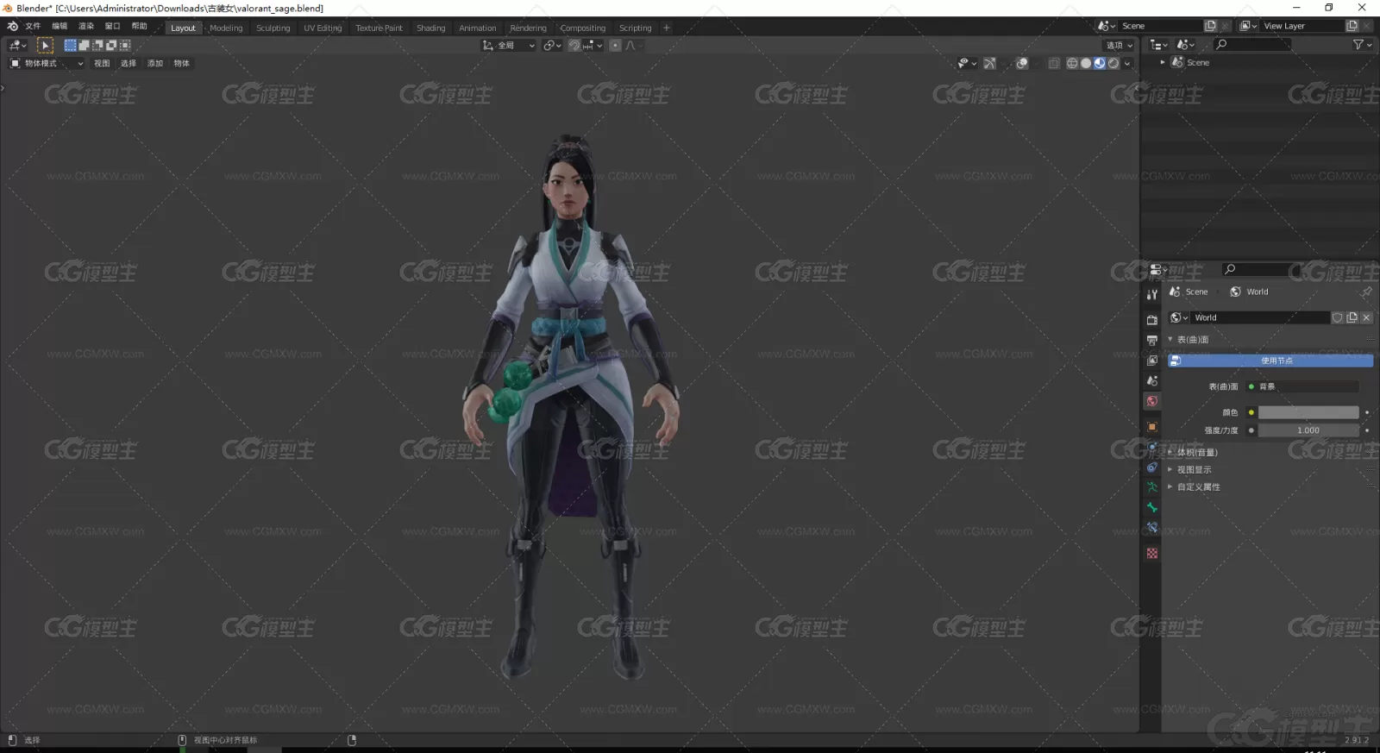Toggle viewport gizmos display
This screenshot has width=1380, height=753.
pos(989,63)
